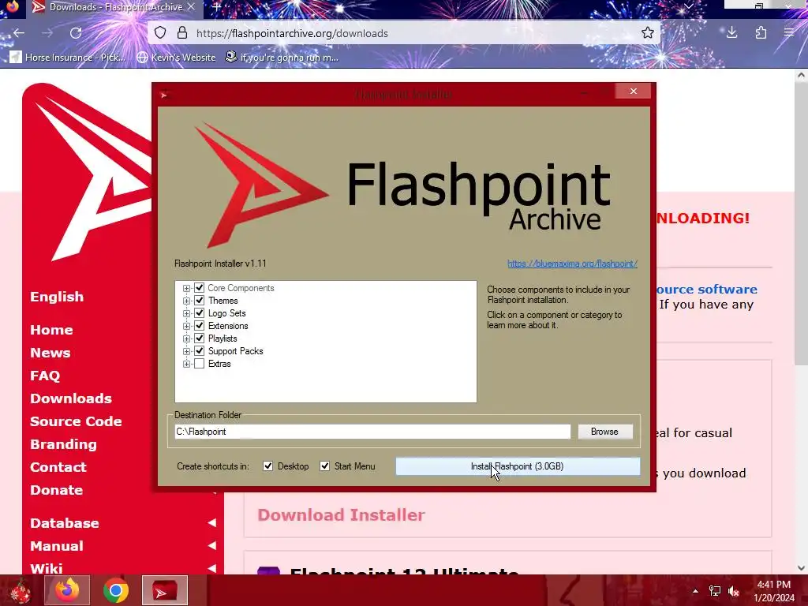Click the network tray icon
Screen dimensions: 808x606
tap(715, 591)
